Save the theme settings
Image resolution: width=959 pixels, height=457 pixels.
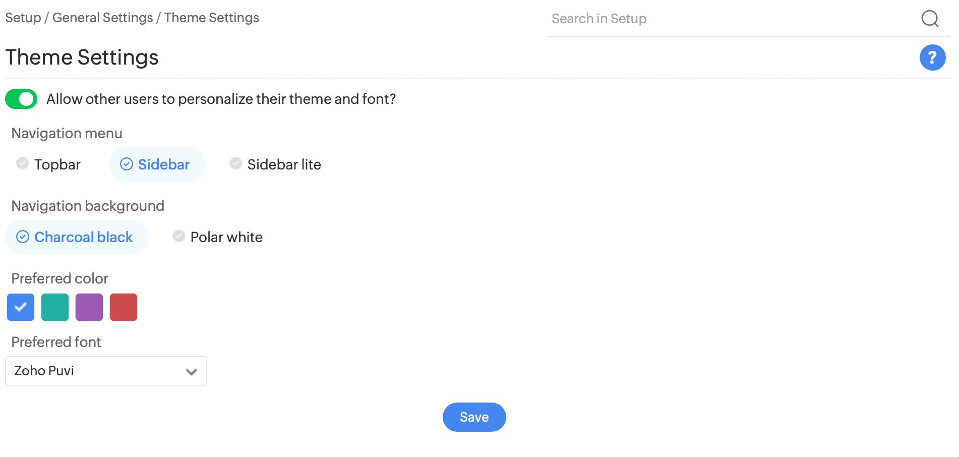tap(474, 417)
